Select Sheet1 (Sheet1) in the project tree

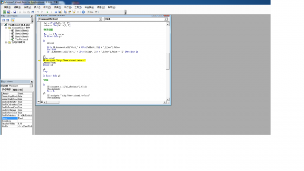[x=22, y=30]
